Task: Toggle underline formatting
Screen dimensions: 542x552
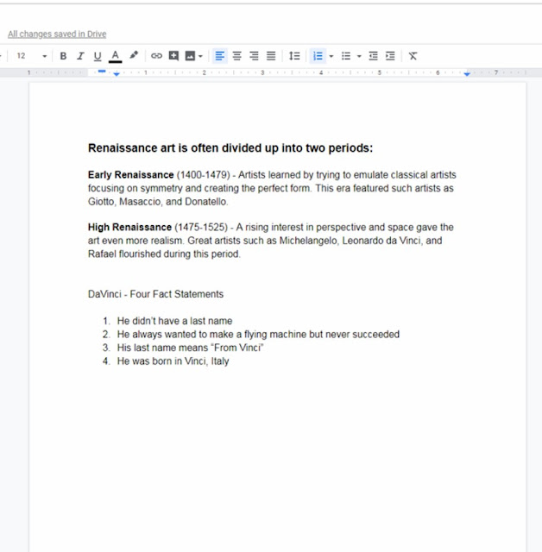Action: pyautogui.click(x=98, y=56)
